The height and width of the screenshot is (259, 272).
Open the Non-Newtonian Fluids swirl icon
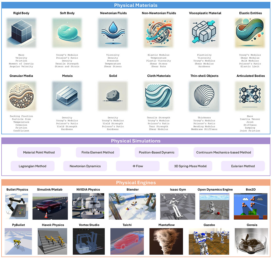pyautogui.click(x=159, y=33)
